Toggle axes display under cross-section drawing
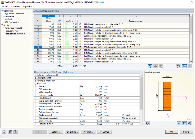 tap(184, 123)
